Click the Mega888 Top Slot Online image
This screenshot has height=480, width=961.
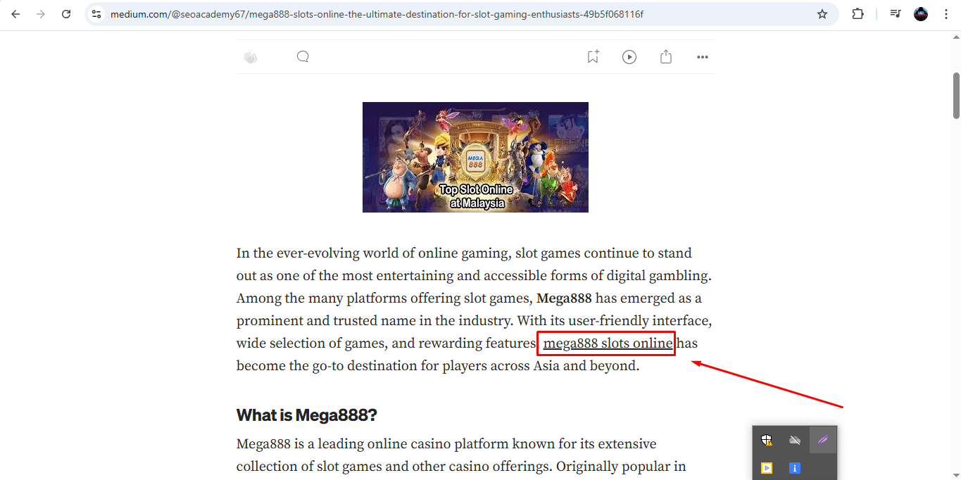475,157
